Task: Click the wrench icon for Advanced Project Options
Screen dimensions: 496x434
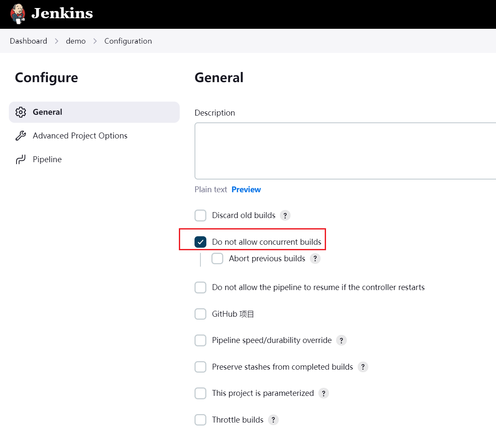Action: point(21,135)
